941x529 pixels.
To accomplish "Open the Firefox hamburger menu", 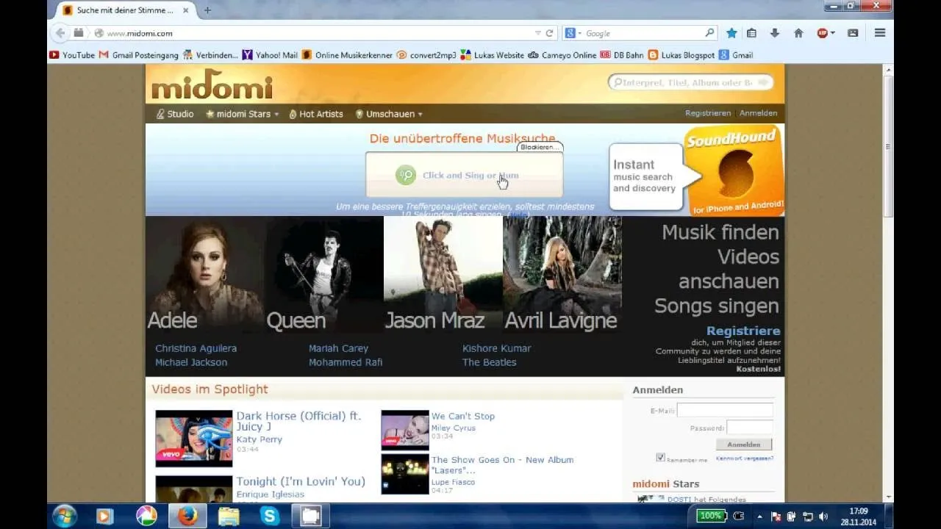I will point(880,32).
